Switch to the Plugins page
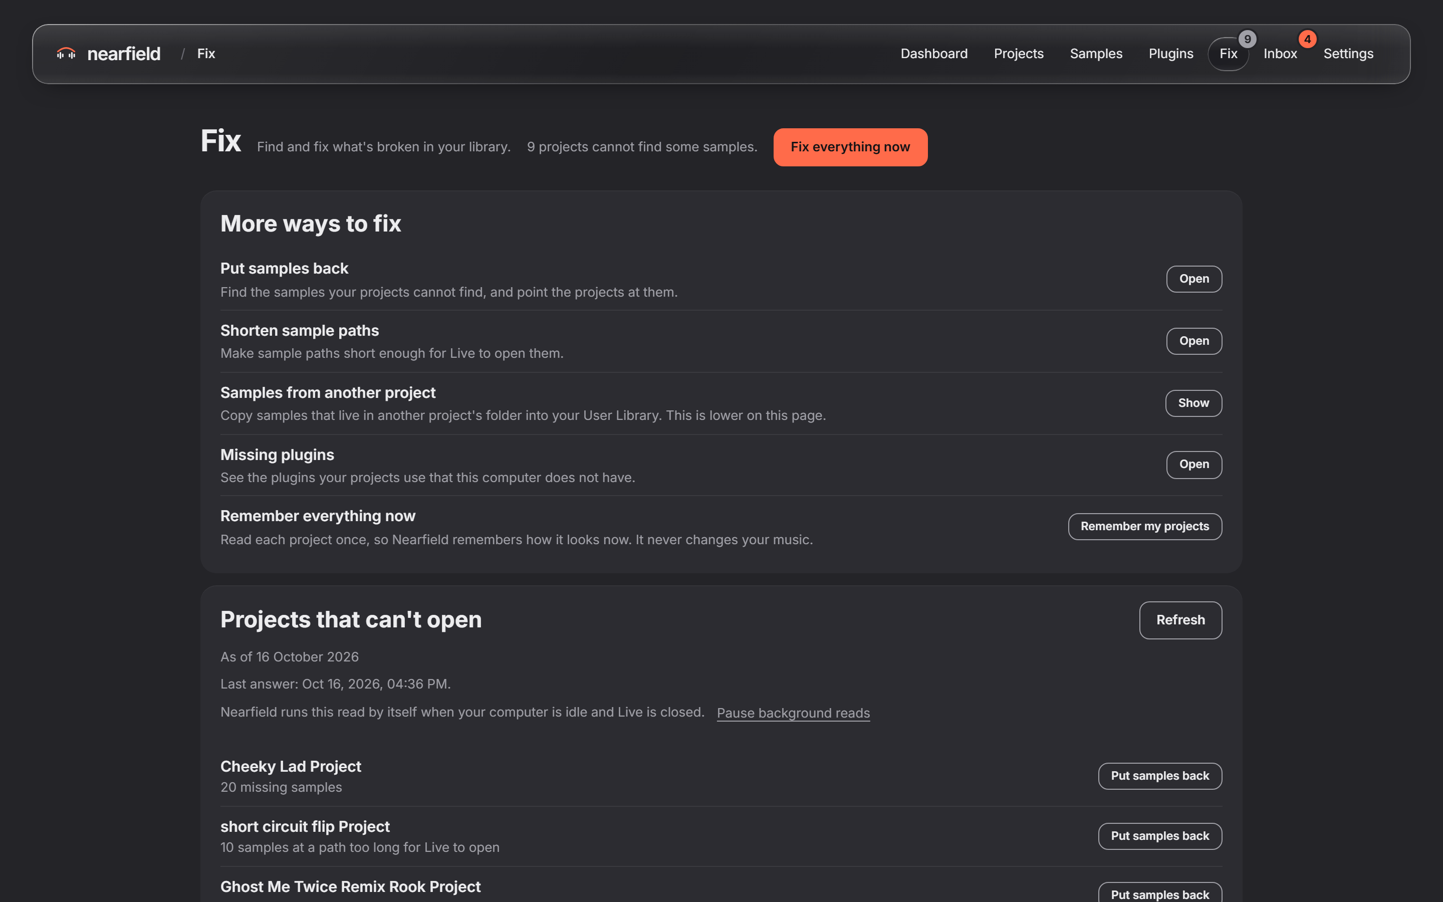This screenshot has width=1443, height=902. (x=1170, y=54)
